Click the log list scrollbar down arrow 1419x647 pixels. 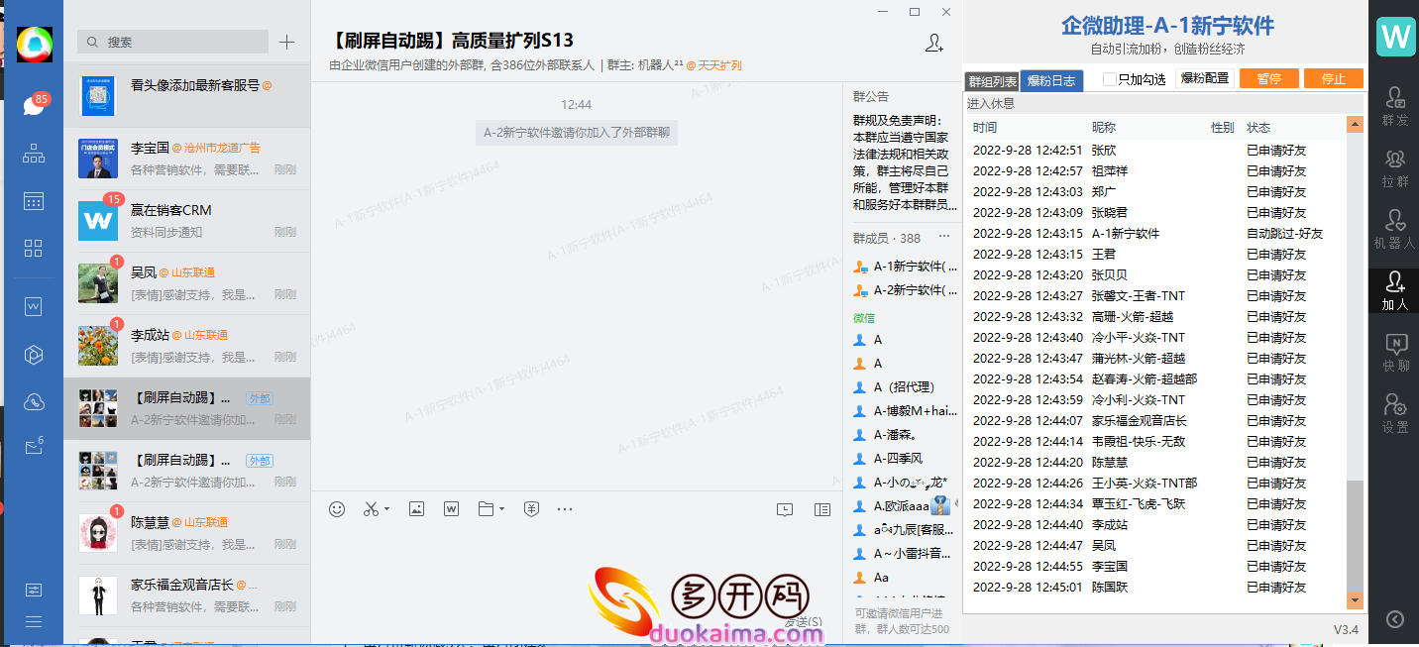point(1355,600)
